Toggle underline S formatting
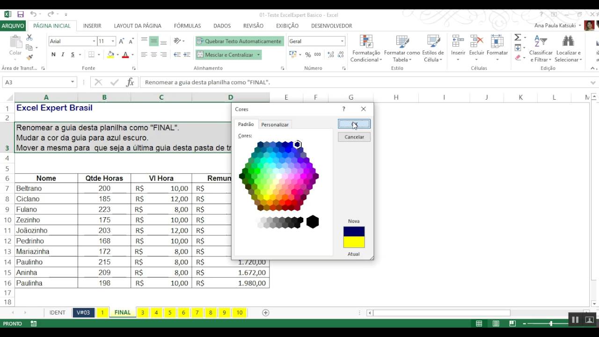599x337 pixels. click(x=73, y=55)
